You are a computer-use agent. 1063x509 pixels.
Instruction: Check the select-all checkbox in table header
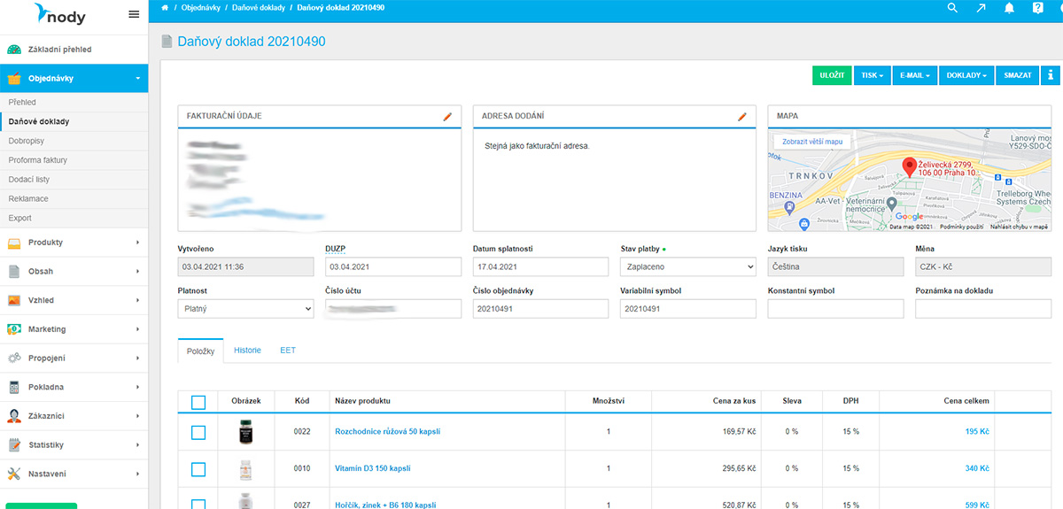tap(198, 402)
